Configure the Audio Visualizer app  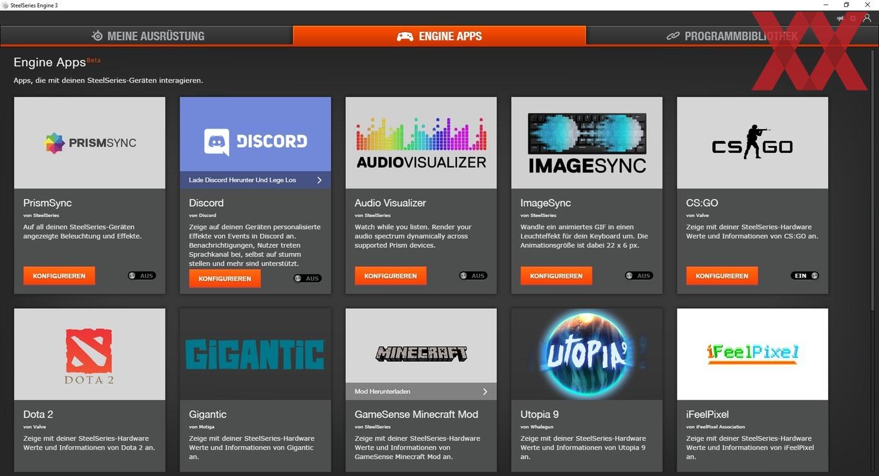coord(390,276)
